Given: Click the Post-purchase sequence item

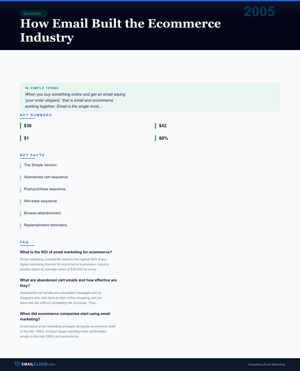Looking at the screenshot, I should point(45,189).
